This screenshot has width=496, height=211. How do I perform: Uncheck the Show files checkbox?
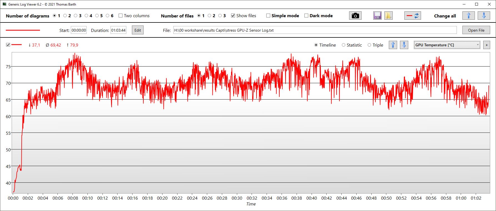coord(233,16)
